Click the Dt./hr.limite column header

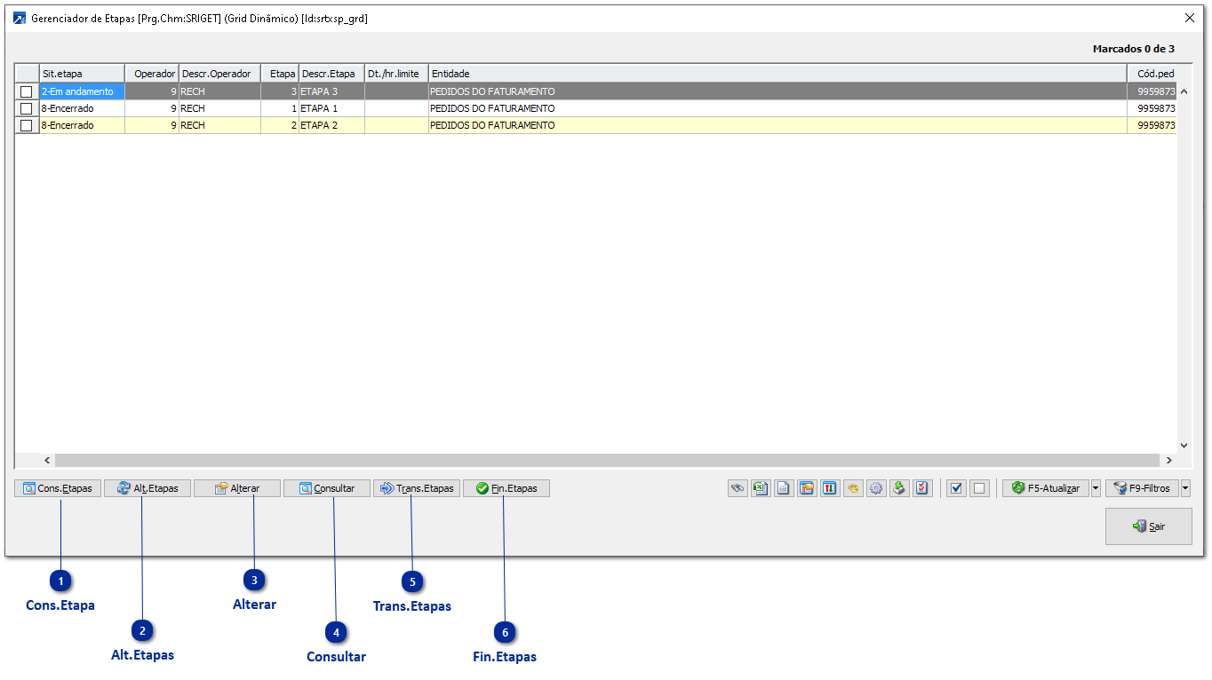pos(396,74)
